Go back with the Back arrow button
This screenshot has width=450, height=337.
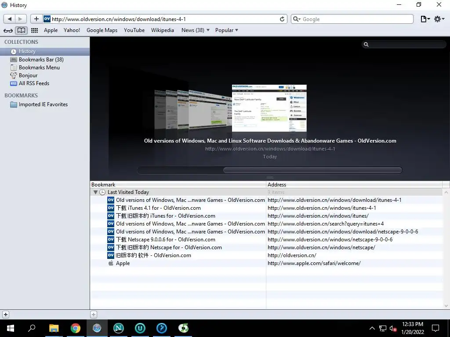click(x=10, y=19)
